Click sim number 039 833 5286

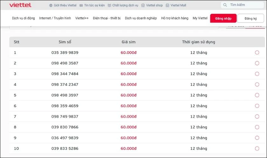click(65, 149)
